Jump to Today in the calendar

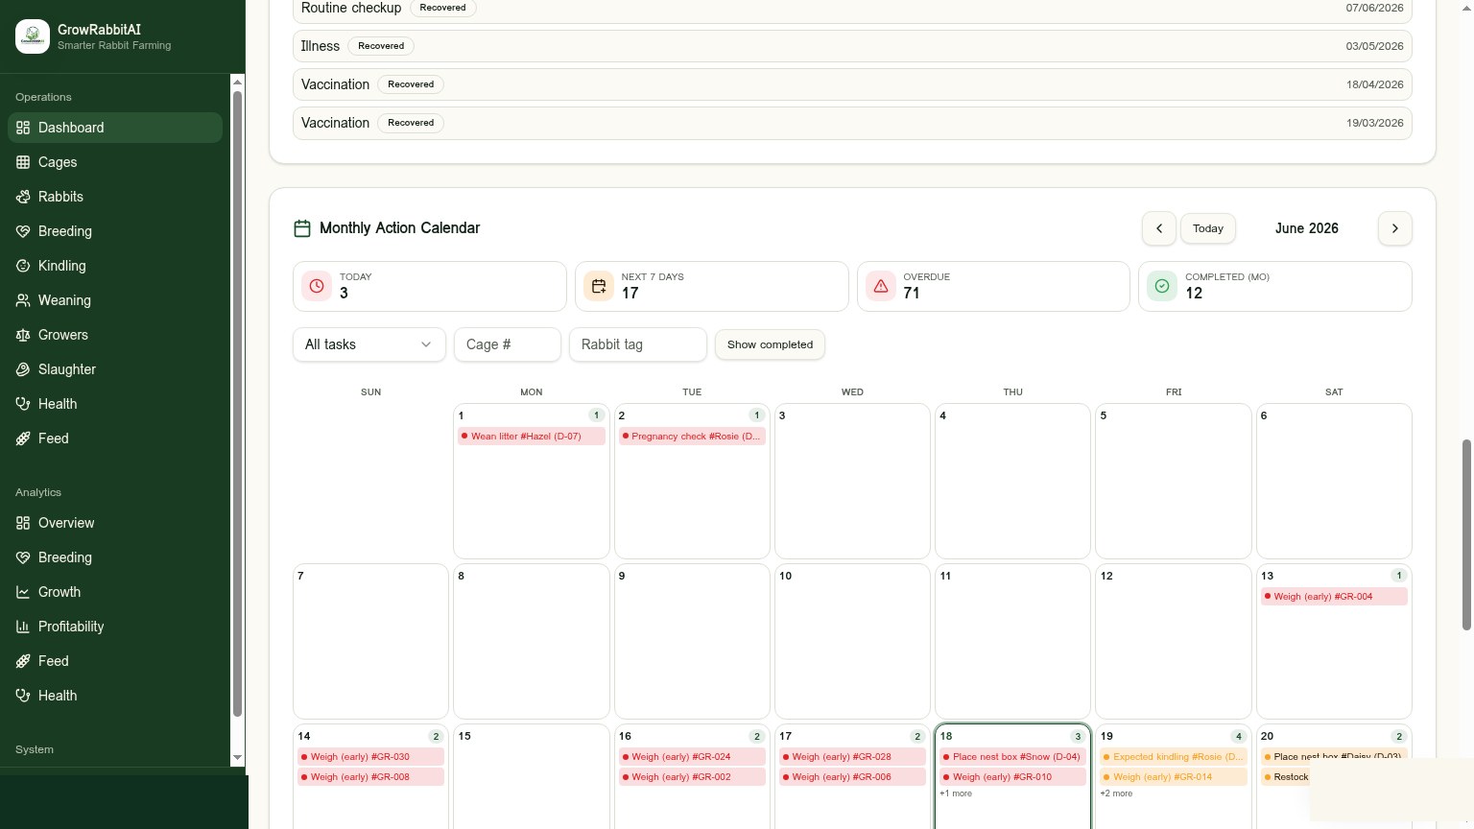(x=1208, y=228)
